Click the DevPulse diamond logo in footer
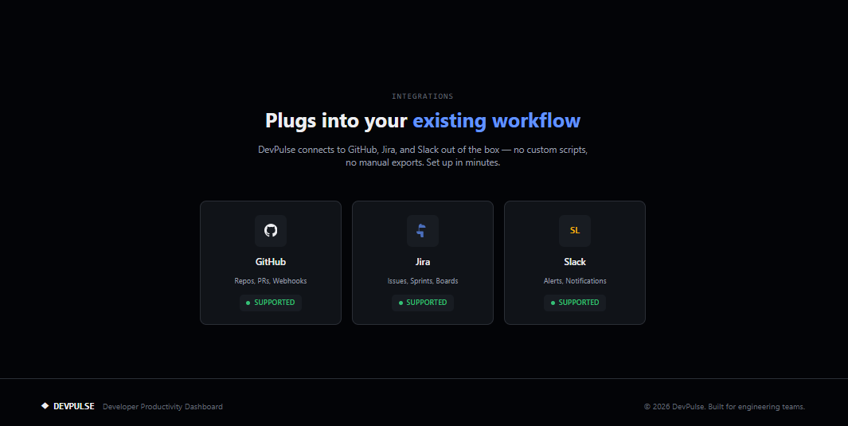Screen dimensions: 848x426 tap(45, 406)
